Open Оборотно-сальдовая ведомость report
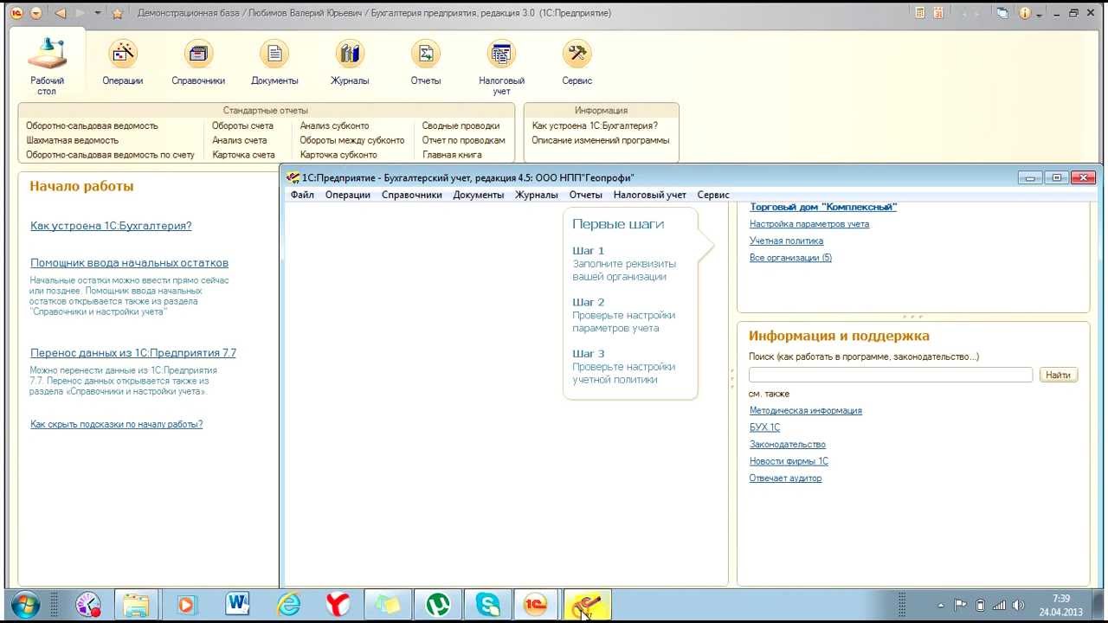 click(x=92, y=125)
